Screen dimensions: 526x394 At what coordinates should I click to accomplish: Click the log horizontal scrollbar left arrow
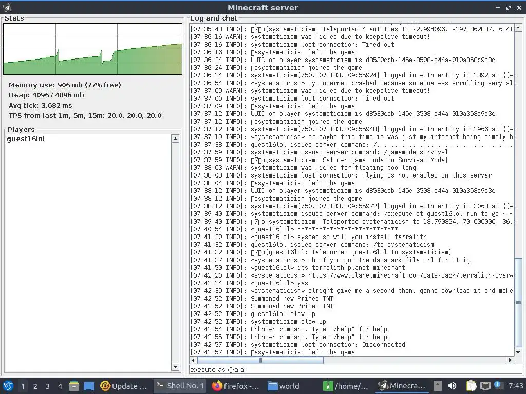pos(193,360)
